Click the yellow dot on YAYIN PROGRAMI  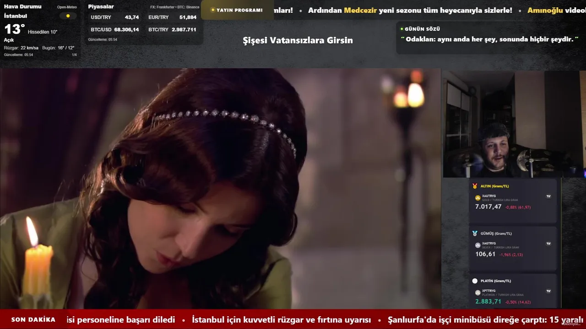point(213,10)
